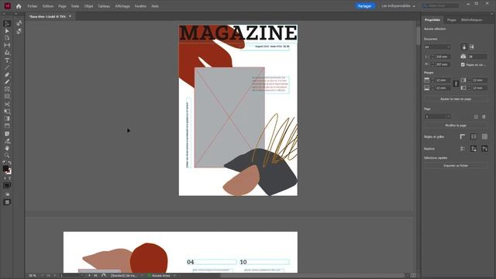This screenshot has width=496, height=279.
Task: Select the Hand tool
Action: click(7, 148)
